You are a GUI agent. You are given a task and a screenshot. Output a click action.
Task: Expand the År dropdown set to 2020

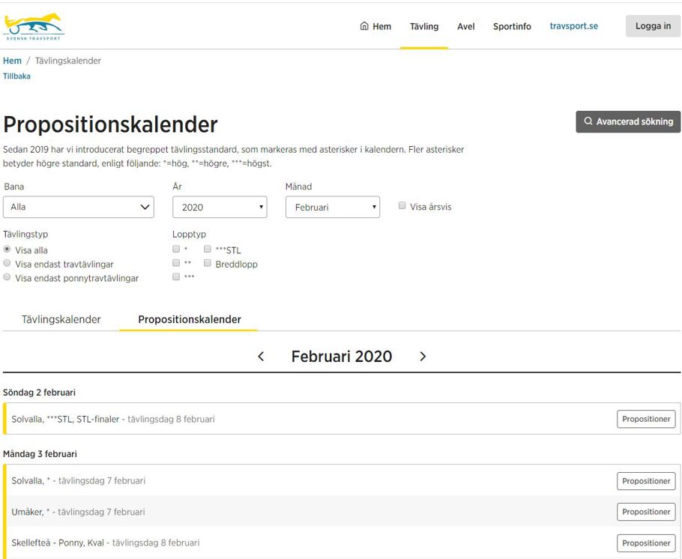point(220,207)
